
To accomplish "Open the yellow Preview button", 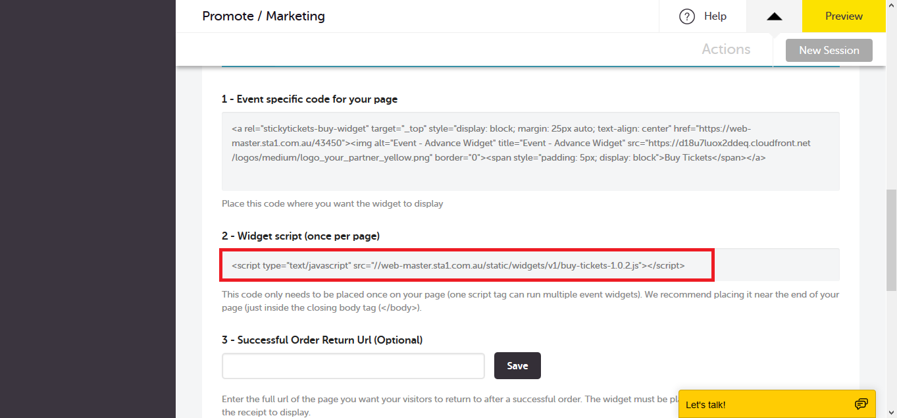I will click(x=844, y=16).
